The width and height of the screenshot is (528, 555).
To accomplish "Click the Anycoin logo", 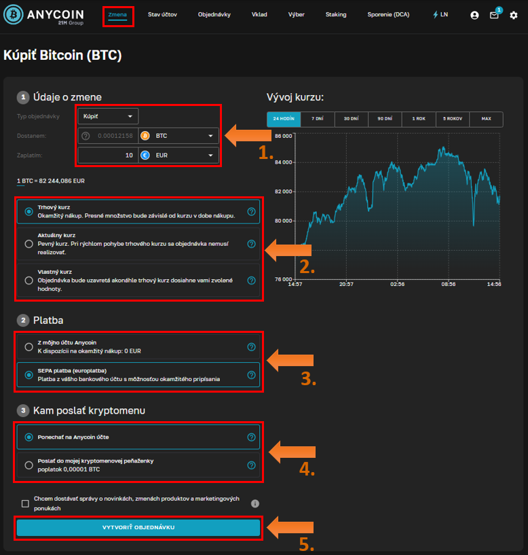I will click(x=45, y=15).
